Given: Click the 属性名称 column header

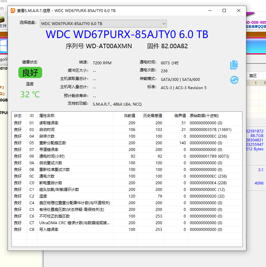Looking at the screenshot, I should click(x=47, y=116).
